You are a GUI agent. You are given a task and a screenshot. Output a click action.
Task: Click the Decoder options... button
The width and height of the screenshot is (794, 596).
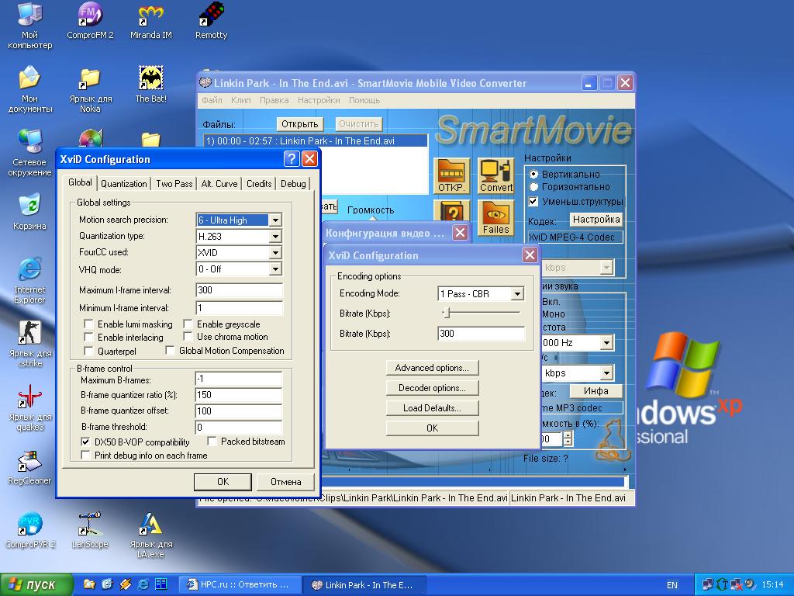click(432, 388)
